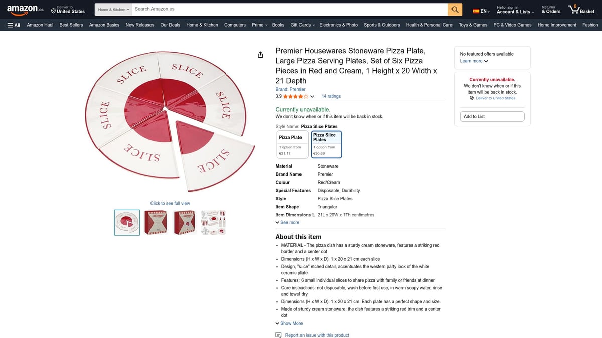
Task: Click Best Sellers in the navigation bar
Action: pyautogui.click(x=71, y=24)
